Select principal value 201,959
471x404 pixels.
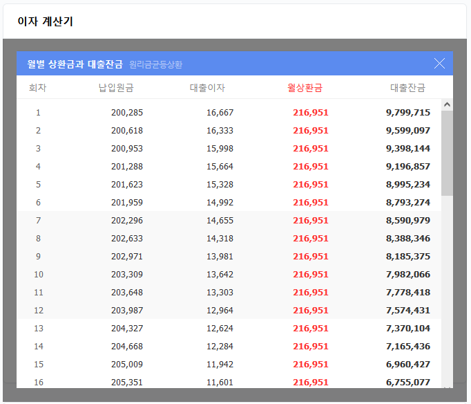pyautogui.click(x=127, y=203)
